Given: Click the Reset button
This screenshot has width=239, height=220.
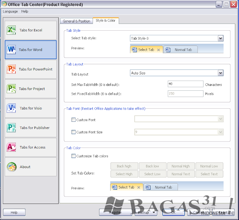Looking at the screenshot, I should (223, 213).
